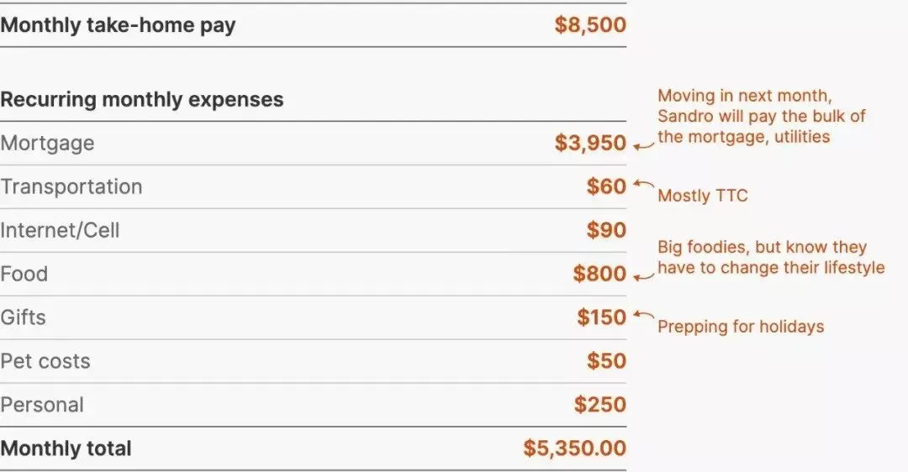The width and height of the screenshot is (908, 472).
Task: Select the Food expense label
Action: point(24,274)
